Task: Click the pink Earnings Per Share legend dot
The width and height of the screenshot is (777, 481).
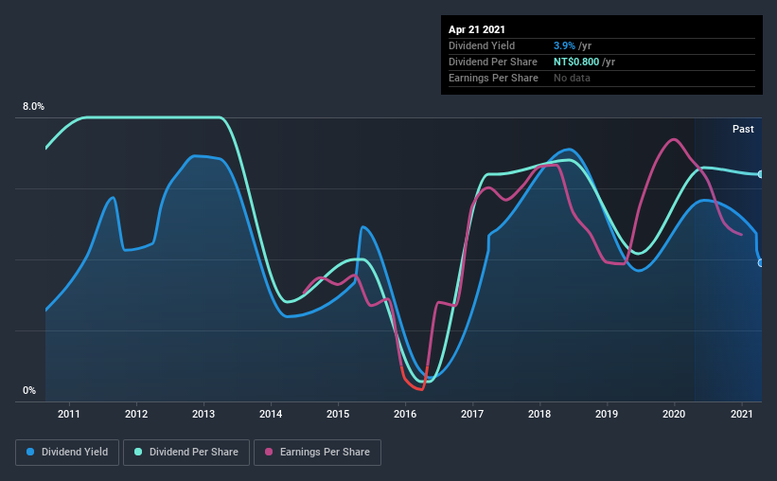Action: pos(269,452)
